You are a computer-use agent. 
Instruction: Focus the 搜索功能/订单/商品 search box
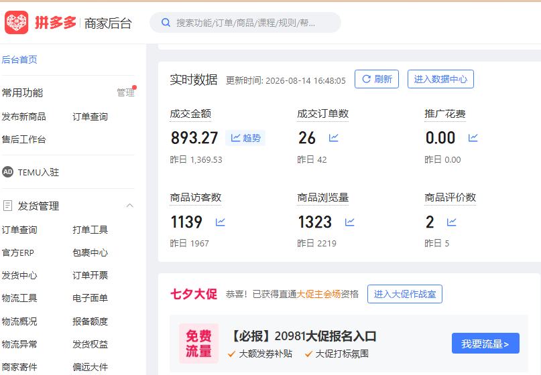click(x=245, y=23)
